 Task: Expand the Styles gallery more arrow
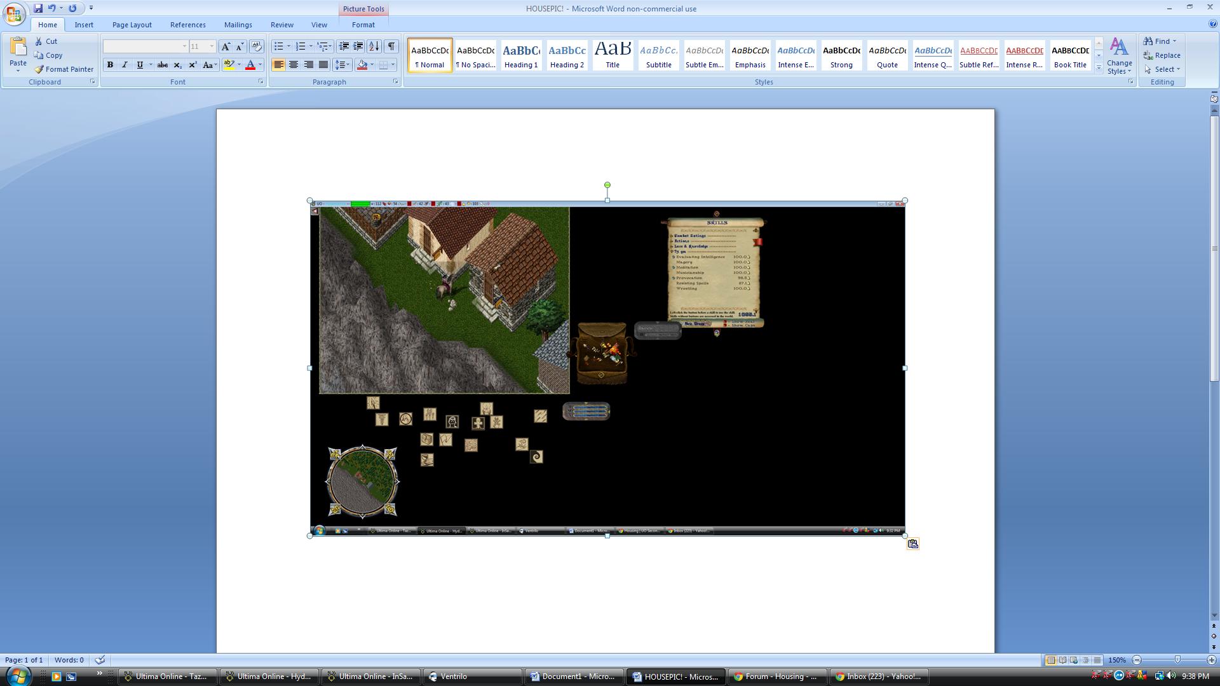(1099, 67)
